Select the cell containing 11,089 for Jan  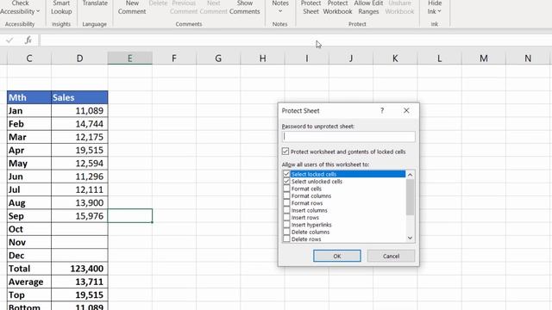pos(79,111)
